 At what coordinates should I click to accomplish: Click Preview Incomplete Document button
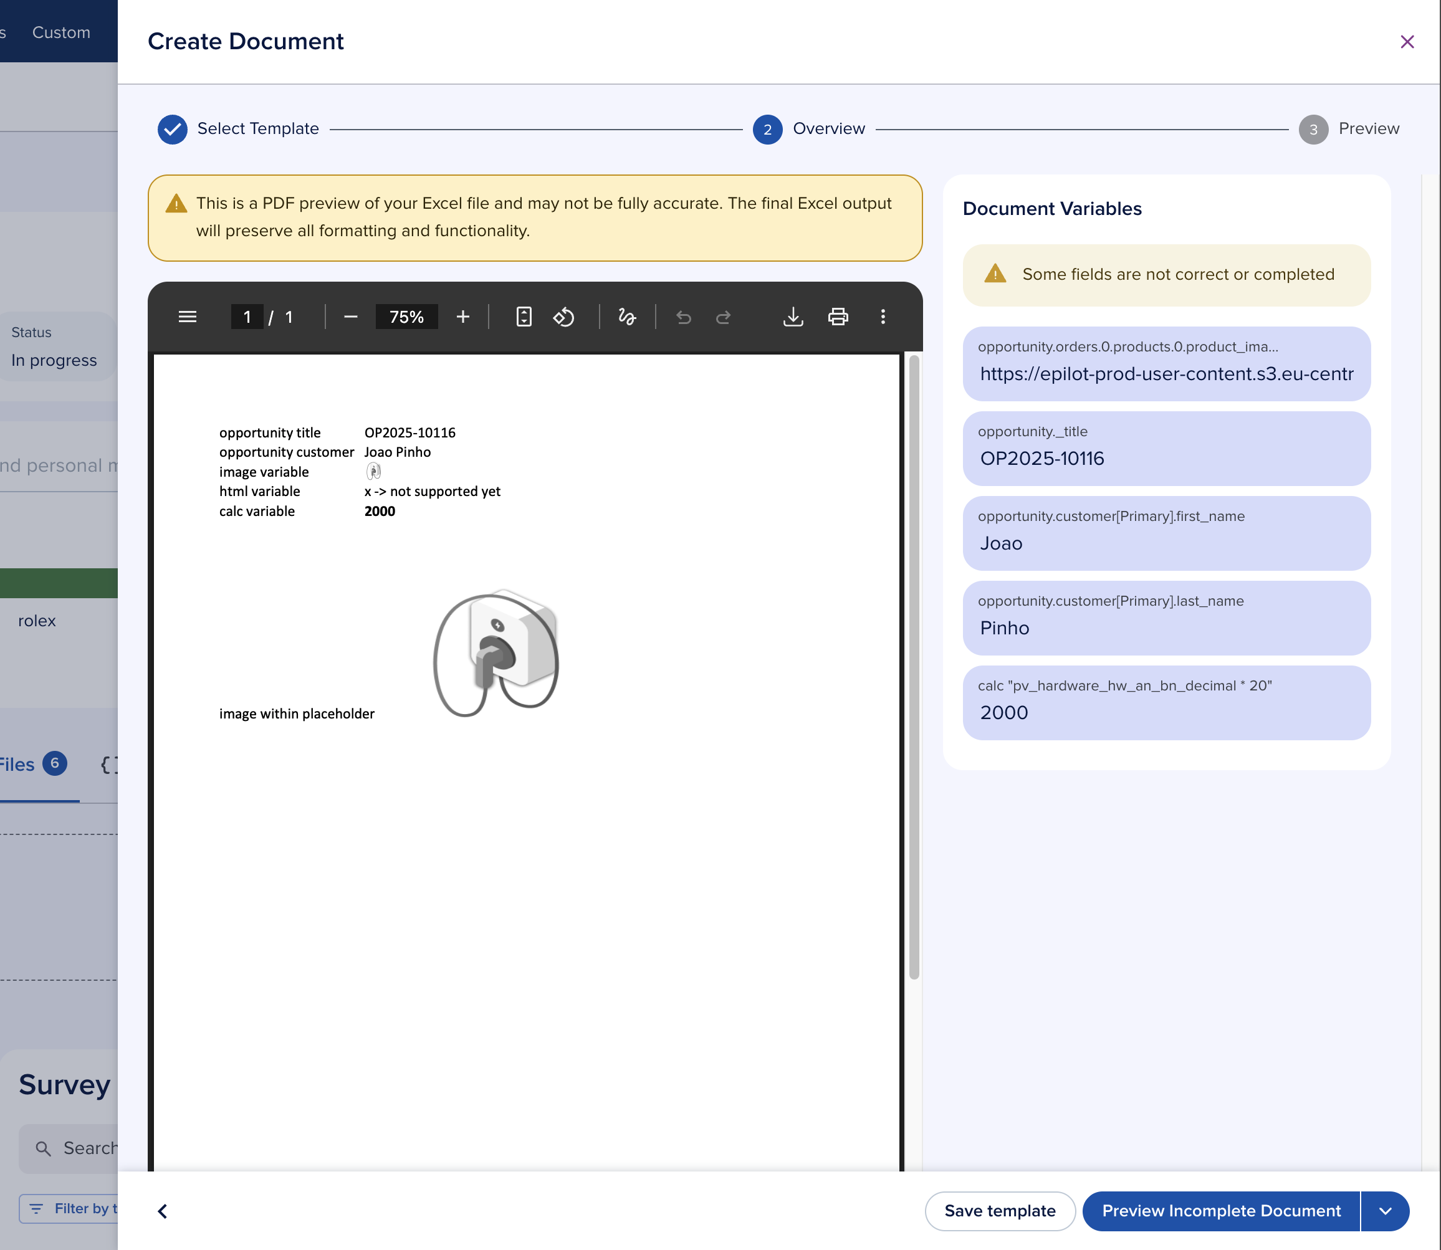point(1220,1211)
